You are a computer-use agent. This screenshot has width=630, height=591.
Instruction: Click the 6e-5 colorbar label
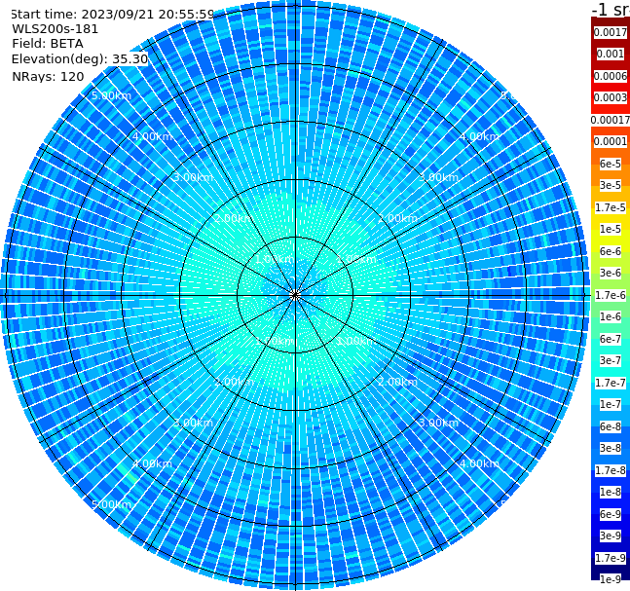(610, 164)
